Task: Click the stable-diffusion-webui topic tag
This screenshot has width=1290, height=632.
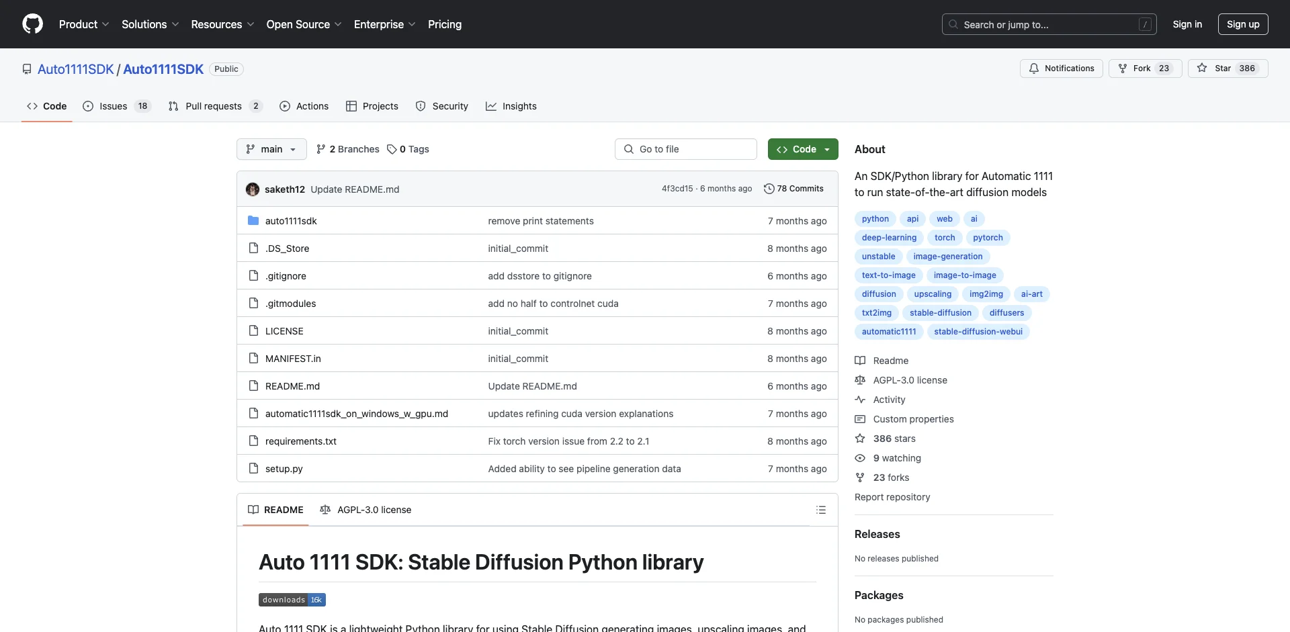Action: click(978, 332)
